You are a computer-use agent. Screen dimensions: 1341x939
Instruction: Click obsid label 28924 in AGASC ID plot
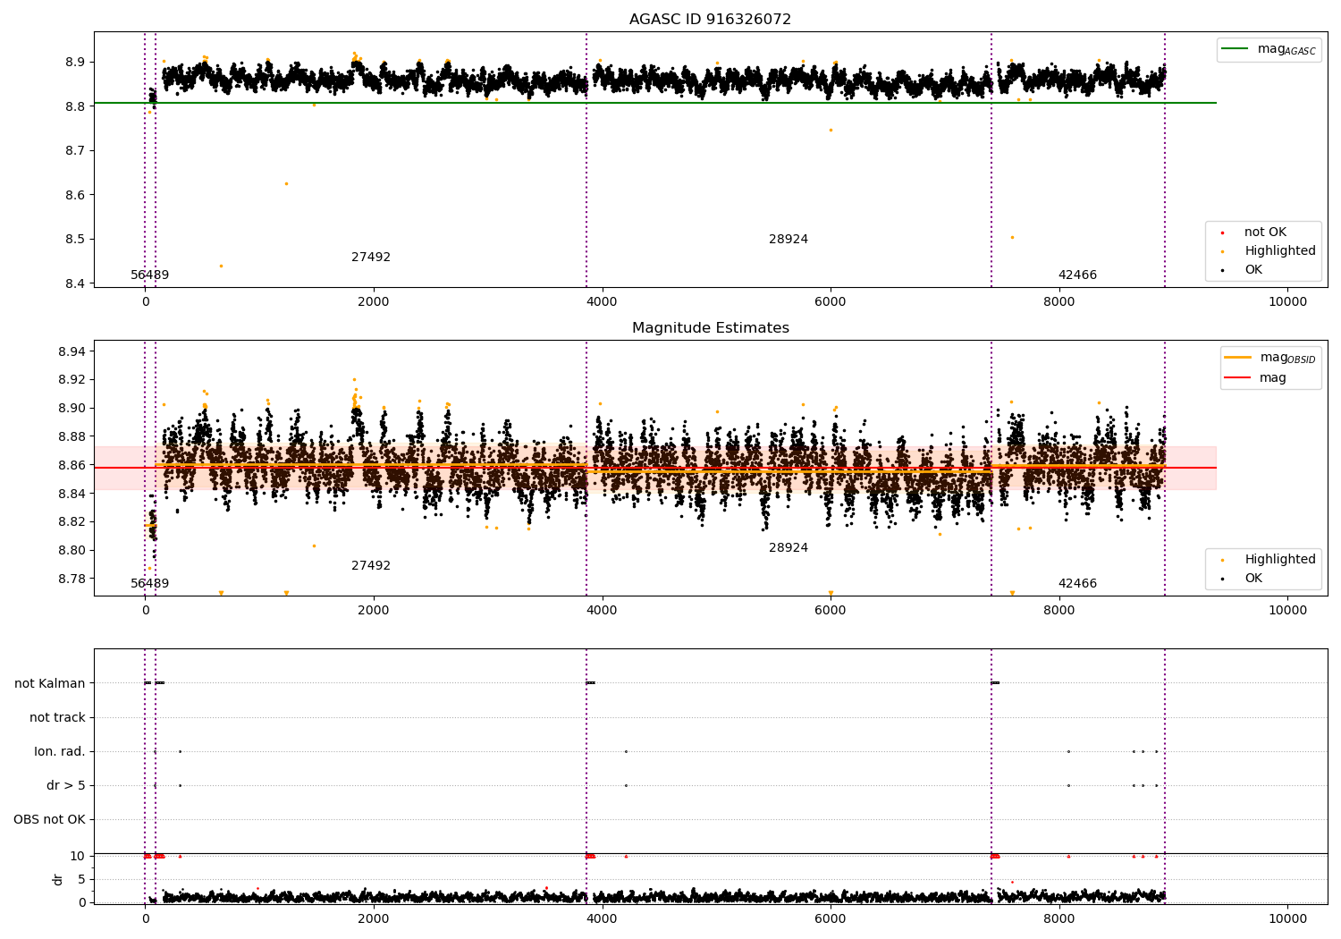pyautogui.click(x=789, y=239)
